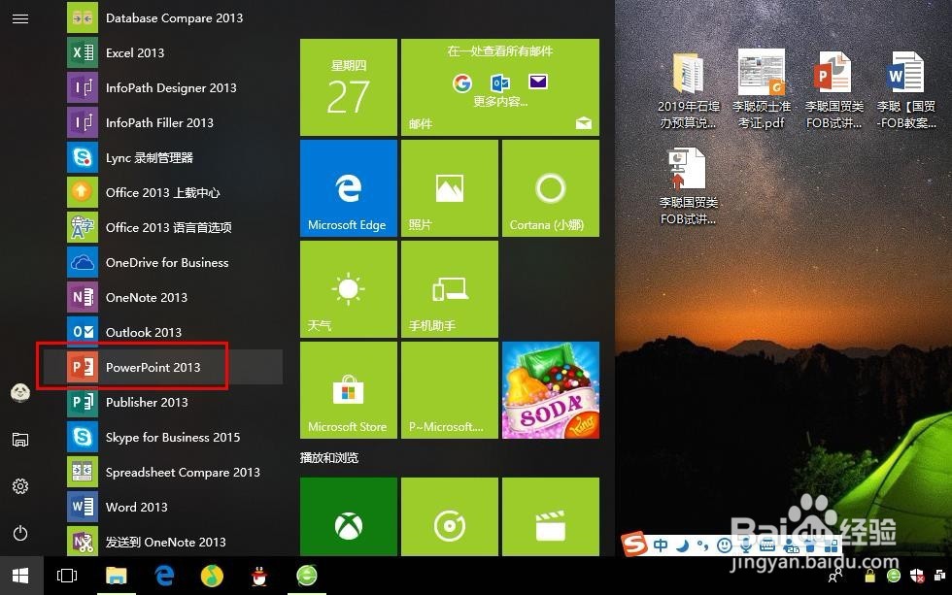Click the yellow lock icon in system tray
The image size is (952, 595).
(x=869, y=575)
